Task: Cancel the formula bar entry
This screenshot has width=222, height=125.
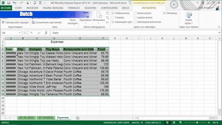Action: pyautogui.click(x=32, y=33)
